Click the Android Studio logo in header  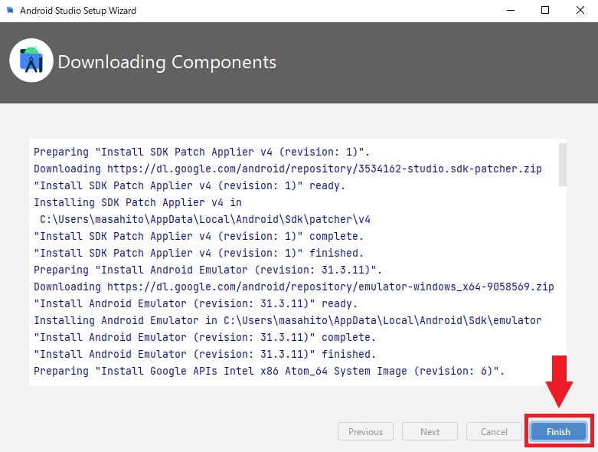(31, 61)
